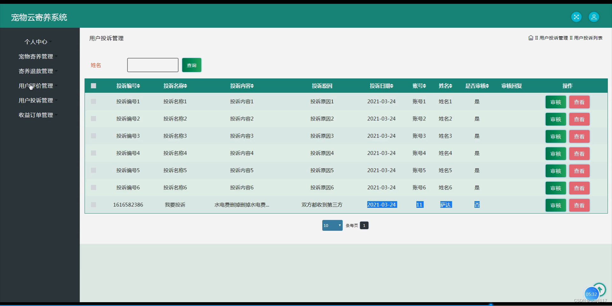This screenshot has width=612, height=306.
Task: Click the cell 账号5
Action: 419,170
